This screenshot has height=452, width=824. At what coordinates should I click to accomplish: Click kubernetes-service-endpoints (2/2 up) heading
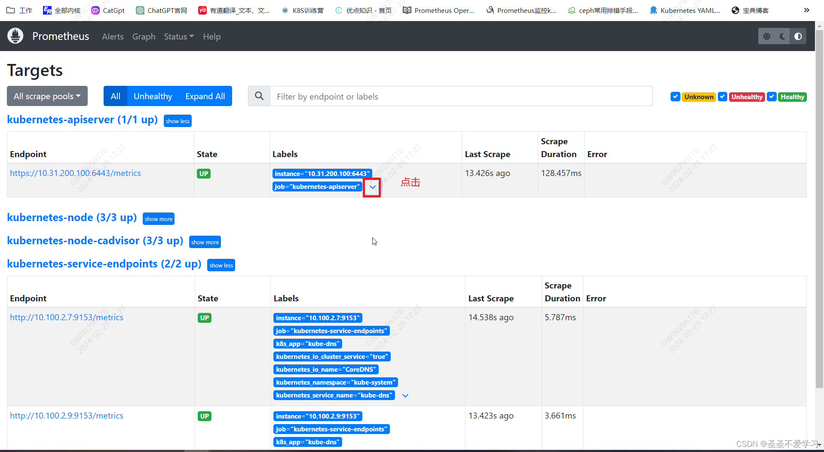[104, 264]
